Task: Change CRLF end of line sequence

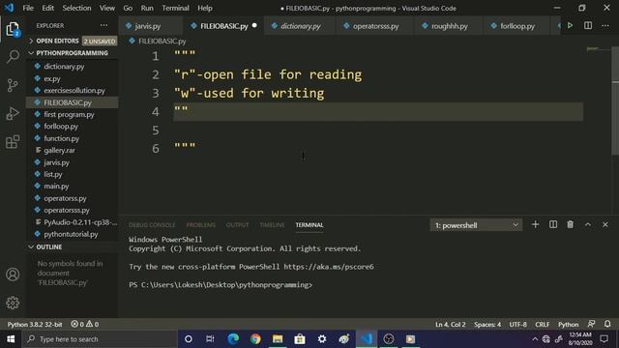Action: (x=542, y=325)
